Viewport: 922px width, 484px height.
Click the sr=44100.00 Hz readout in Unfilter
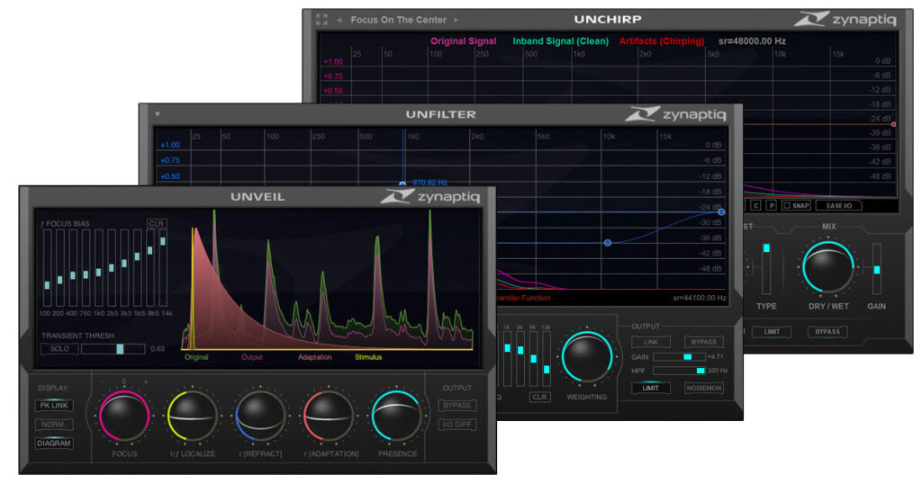[700, 298]
